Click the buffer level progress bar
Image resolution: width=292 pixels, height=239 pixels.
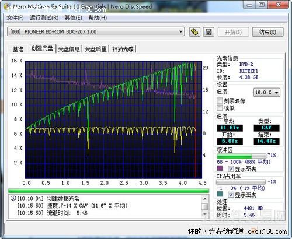point(241,156)
